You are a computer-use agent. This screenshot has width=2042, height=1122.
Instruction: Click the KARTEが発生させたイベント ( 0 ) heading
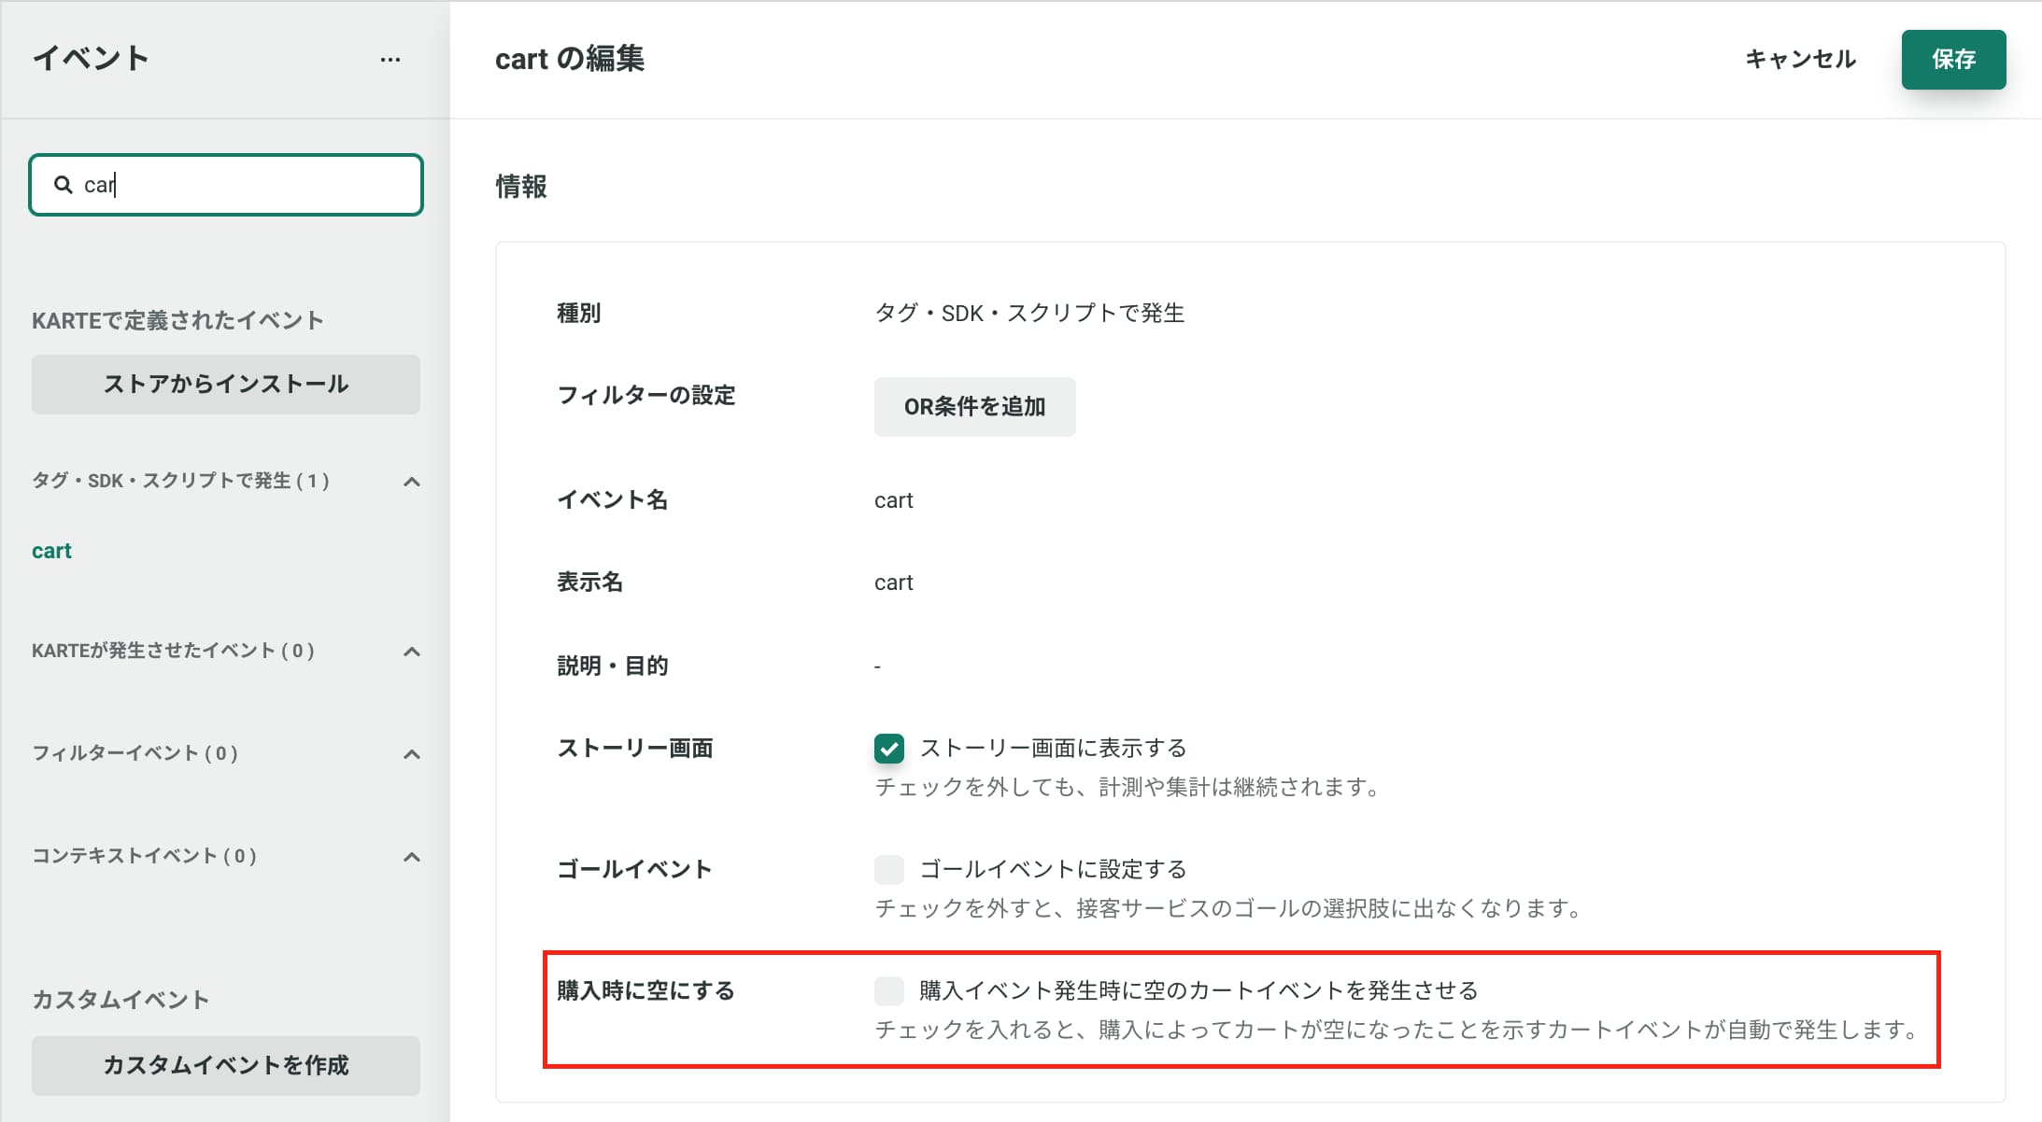click(x=174, y=651)
